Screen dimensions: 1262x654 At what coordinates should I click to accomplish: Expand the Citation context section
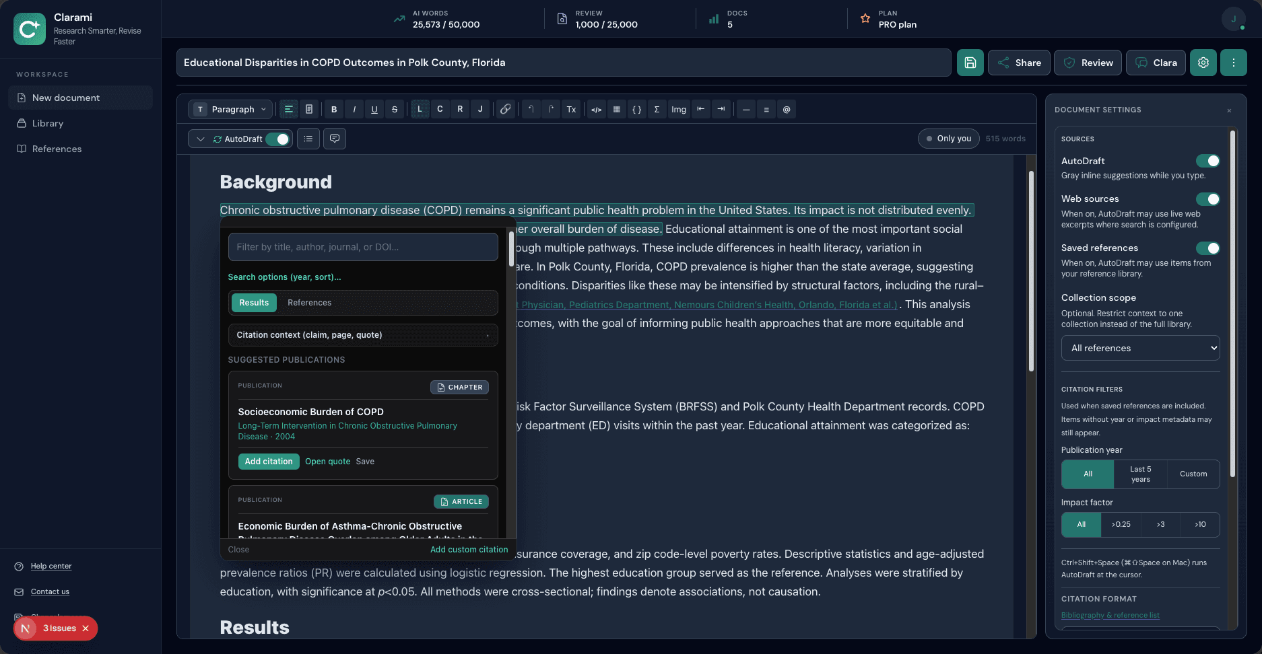pos(363,335)
